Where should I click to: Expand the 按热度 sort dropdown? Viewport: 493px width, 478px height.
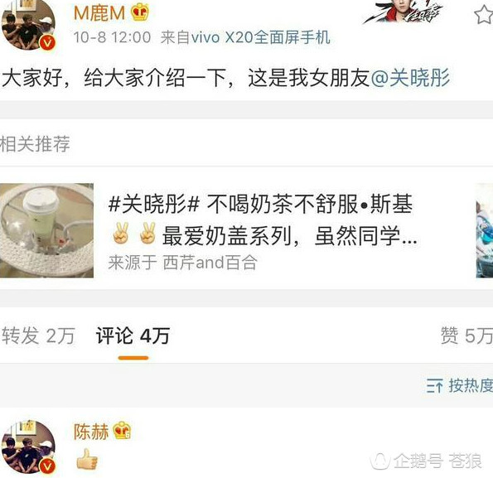point(460,385)
